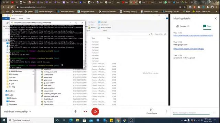Viewport: 220px width, 123px height.
Task: Show hidden system tray icons
Action: [x=182, y=120]
